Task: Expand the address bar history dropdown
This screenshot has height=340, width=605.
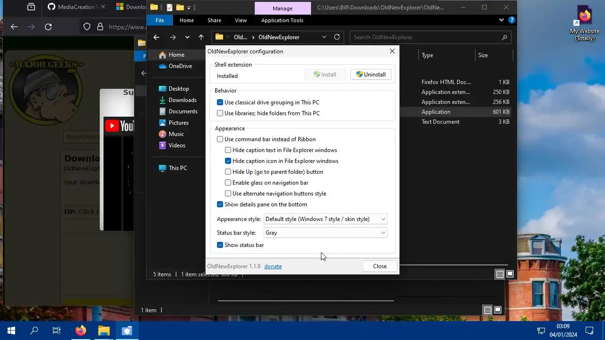Action: [x=324, y=37]
